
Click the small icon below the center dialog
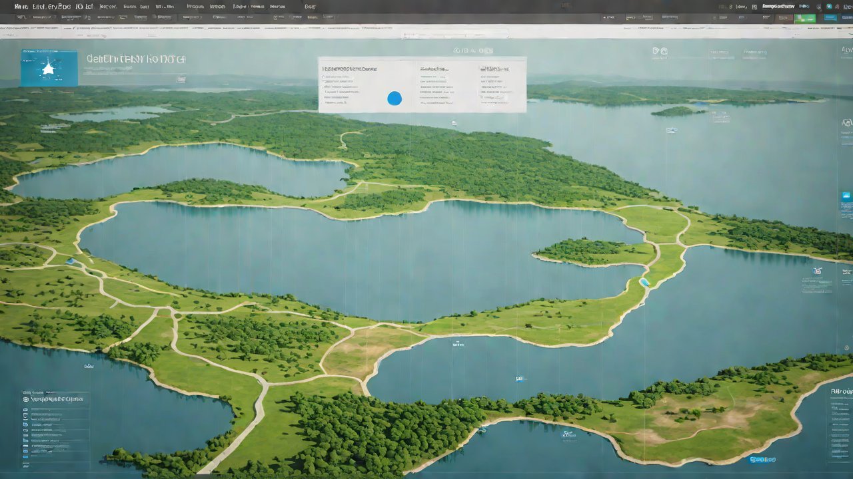tap(454, 123)
